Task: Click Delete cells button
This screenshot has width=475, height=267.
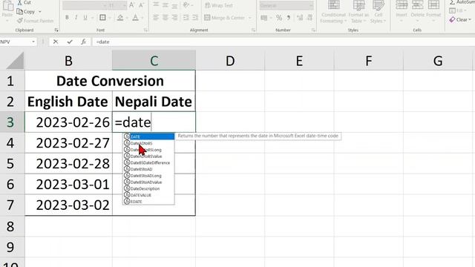Action: (417, 12)
